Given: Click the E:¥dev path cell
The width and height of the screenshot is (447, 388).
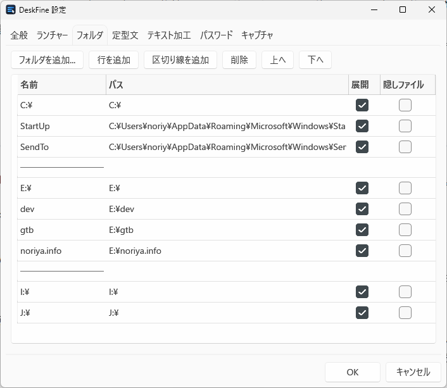Looking at the screenshot, I should (227, 209).
